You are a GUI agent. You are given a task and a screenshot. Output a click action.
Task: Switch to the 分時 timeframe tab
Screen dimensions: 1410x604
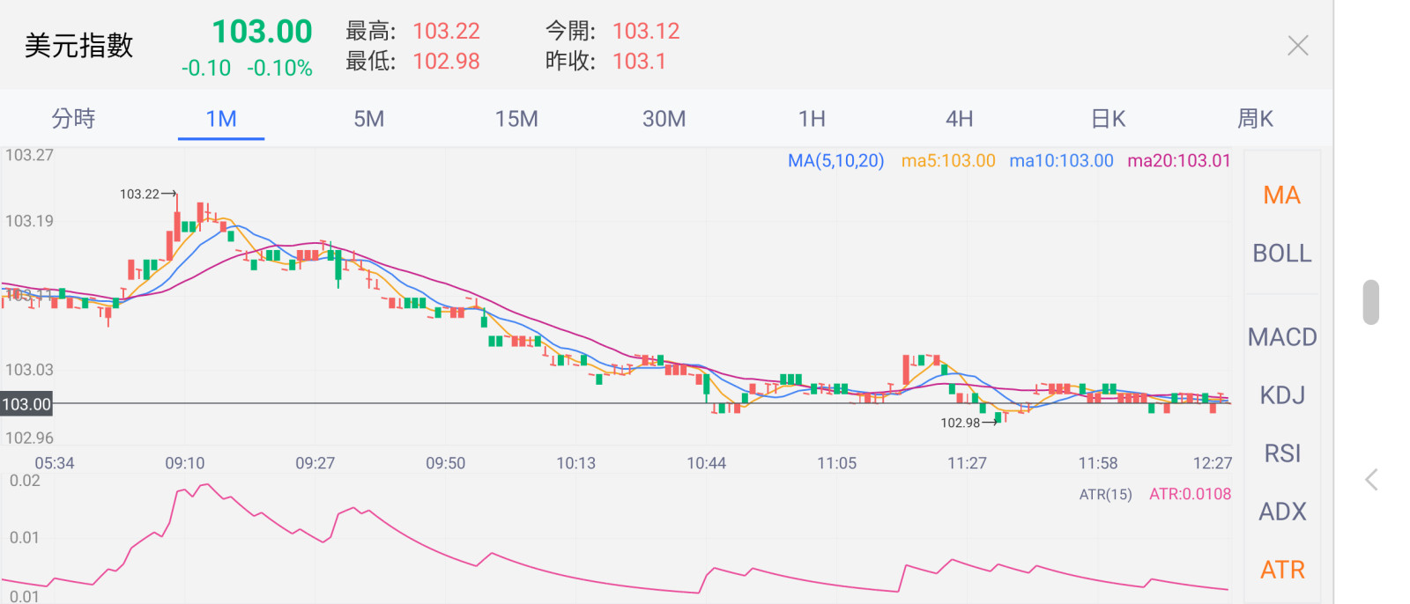tap(73, 119)
